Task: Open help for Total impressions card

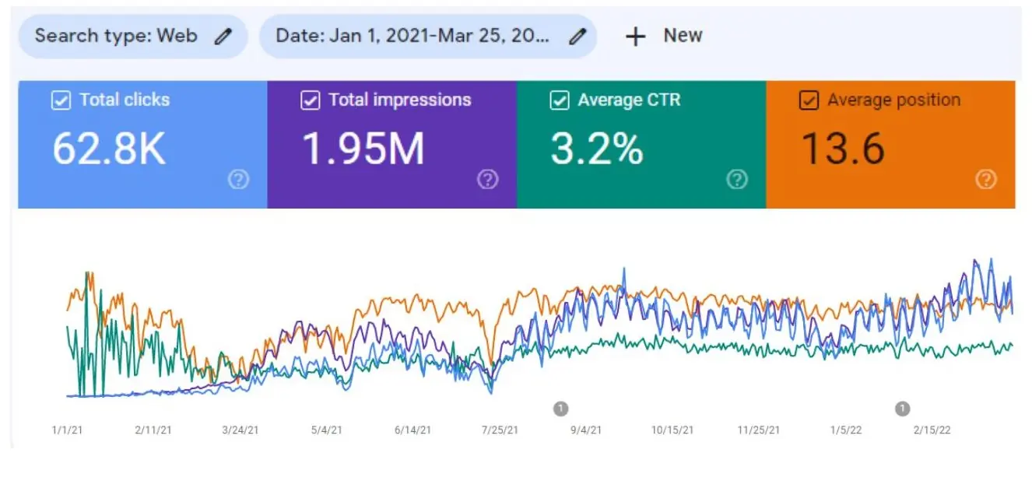Action: pyautogui.click(x=487, y=180)
